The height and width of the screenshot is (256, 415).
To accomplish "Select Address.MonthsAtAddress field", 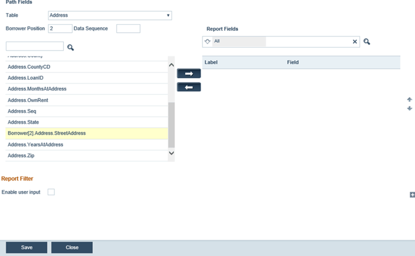I will [x=87, y=88].
